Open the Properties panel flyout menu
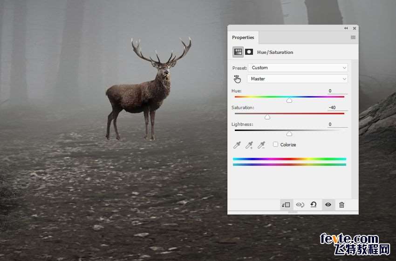 coord(353,38)
